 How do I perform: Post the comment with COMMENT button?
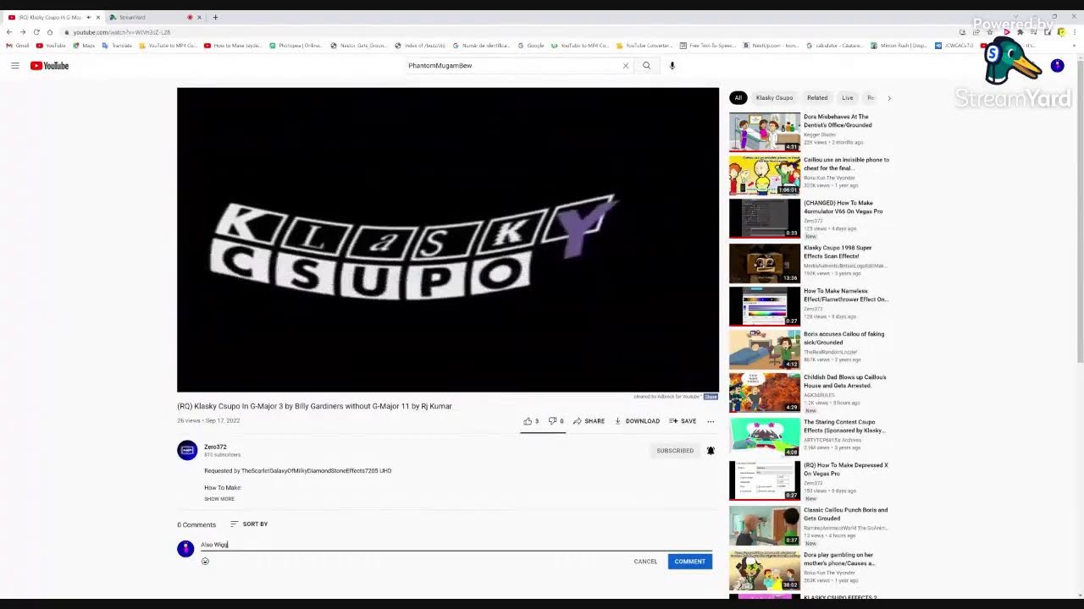coord(689,562)
